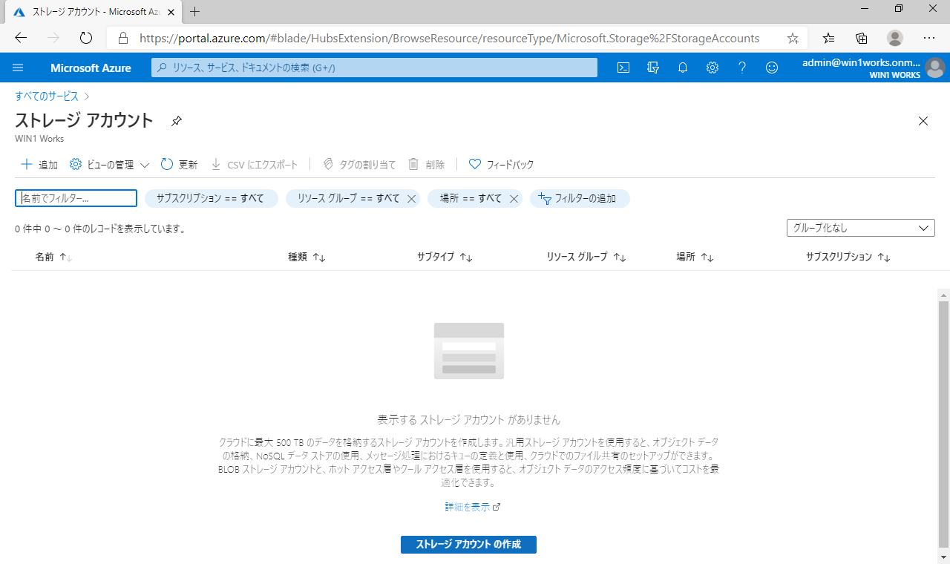This screenshot has width=950, height=564.
Task: Open the 詳細を表示 link
Action: pyautogui.click(x=473, y=507)
